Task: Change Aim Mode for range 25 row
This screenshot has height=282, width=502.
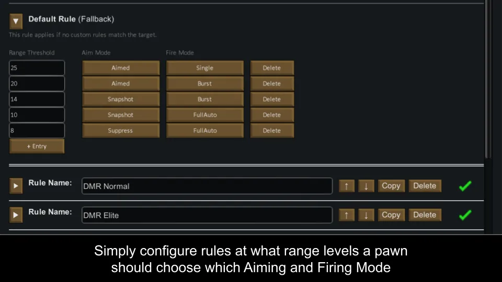Action: point(120,68)
